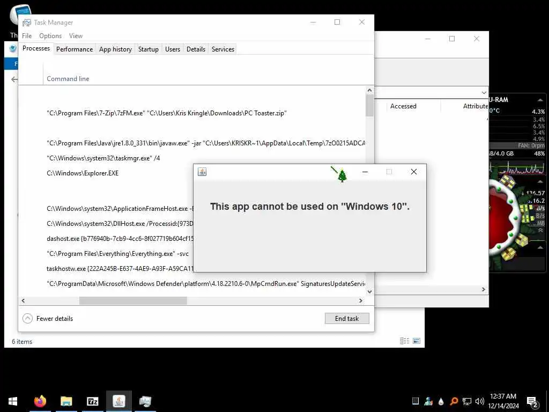Sort by Accessed column in background window
Image resolution: width=549 pixels, height=412 pixels.
coord(403,106)
